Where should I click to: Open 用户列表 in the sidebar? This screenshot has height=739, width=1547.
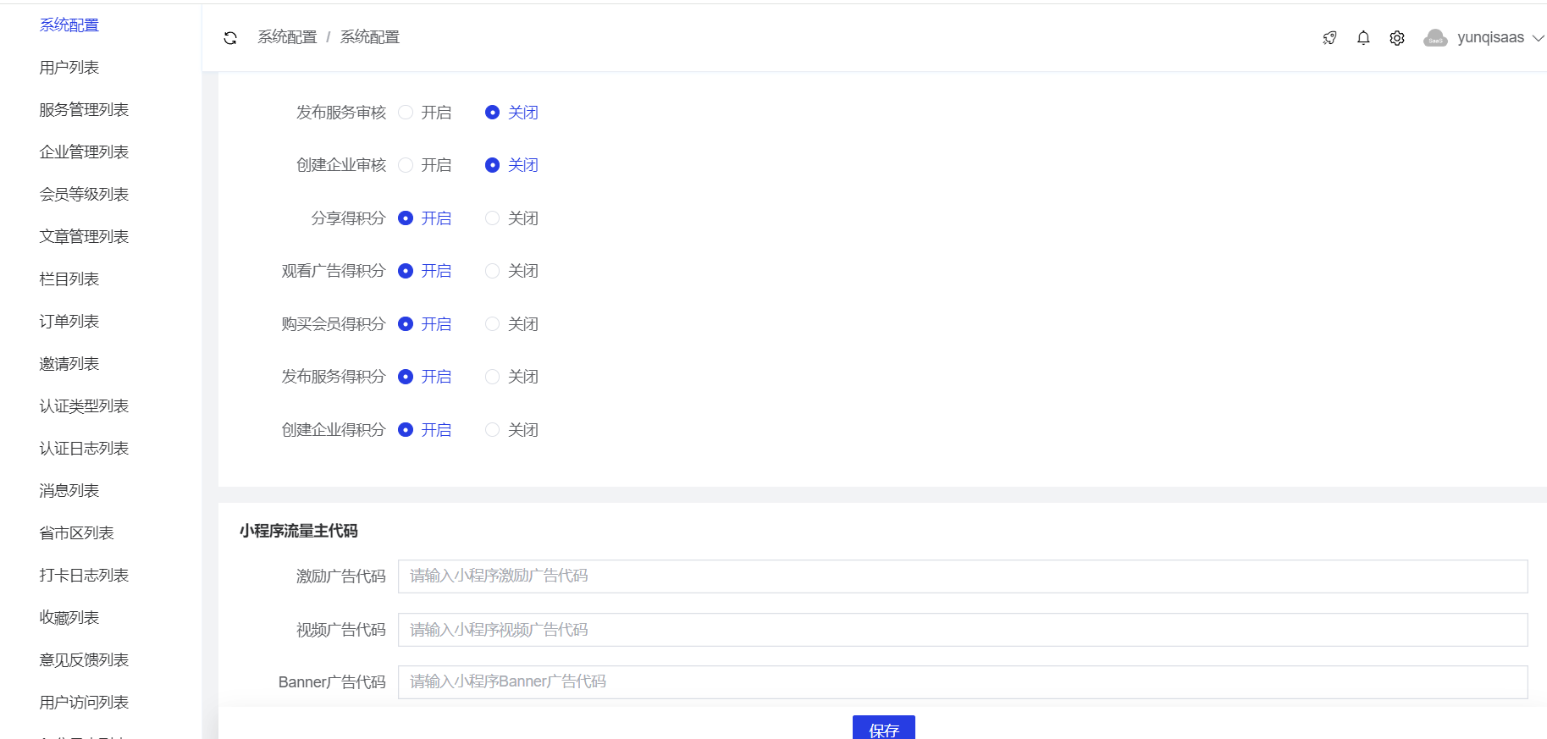click(69, 68)
